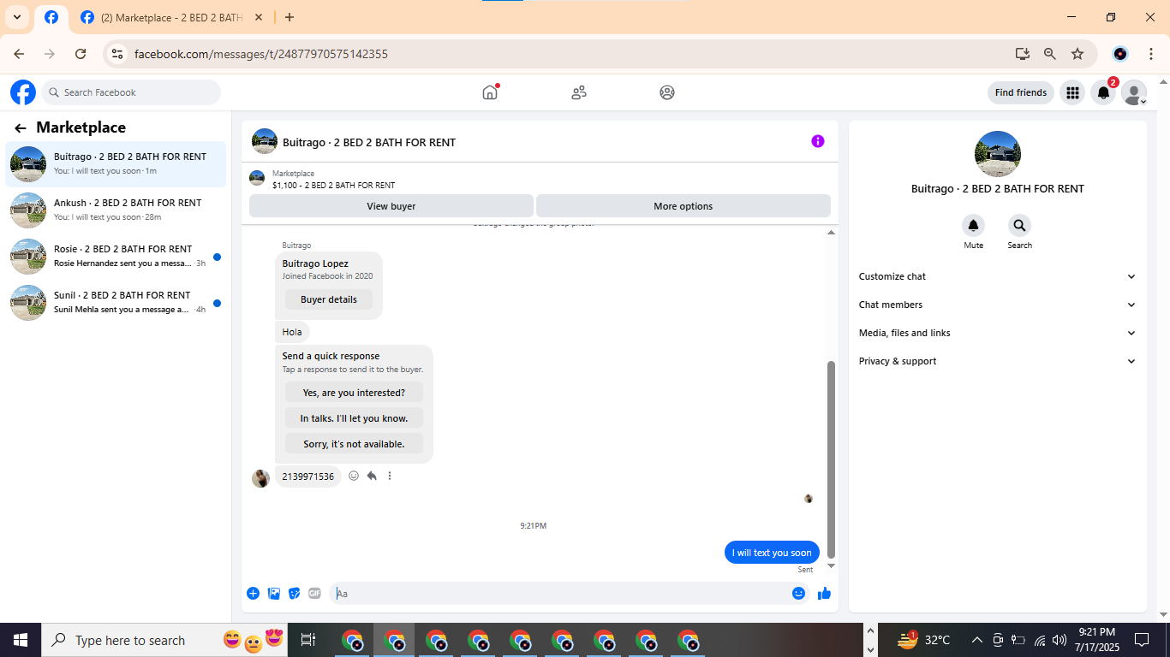This screenshot has width=1170, height=657.
Task: Expand Customize chat section
Action: click(x=998, y=276)
